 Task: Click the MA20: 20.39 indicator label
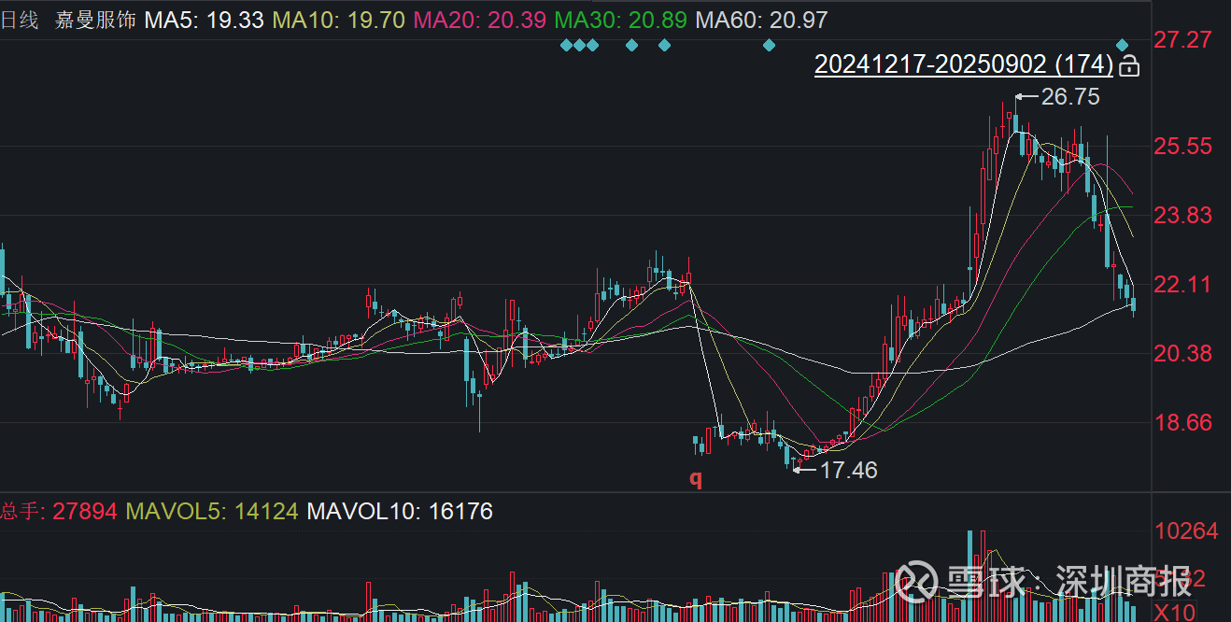coord(479,20)
